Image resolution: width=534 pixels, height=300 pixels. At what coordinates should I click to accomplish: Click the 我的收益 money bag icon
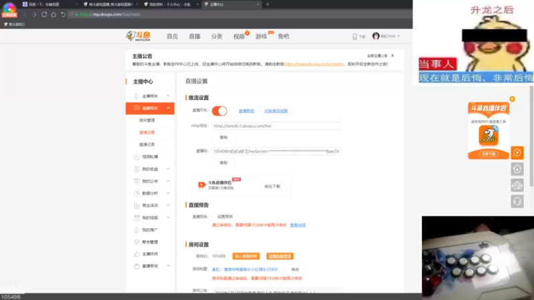point(137,169)
